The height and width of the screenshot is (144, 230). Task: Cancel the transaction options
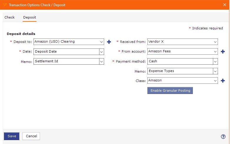pos(31,136)
